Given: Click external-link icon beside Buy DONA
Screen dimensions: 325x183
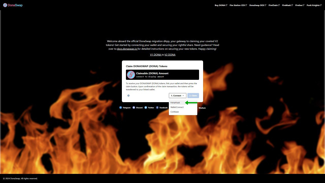Looking at the screenshot, I should (x=226, y=5).
